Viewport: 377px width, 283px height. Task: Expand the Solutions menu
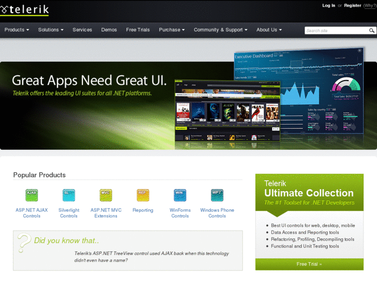[x=51, y=30]
